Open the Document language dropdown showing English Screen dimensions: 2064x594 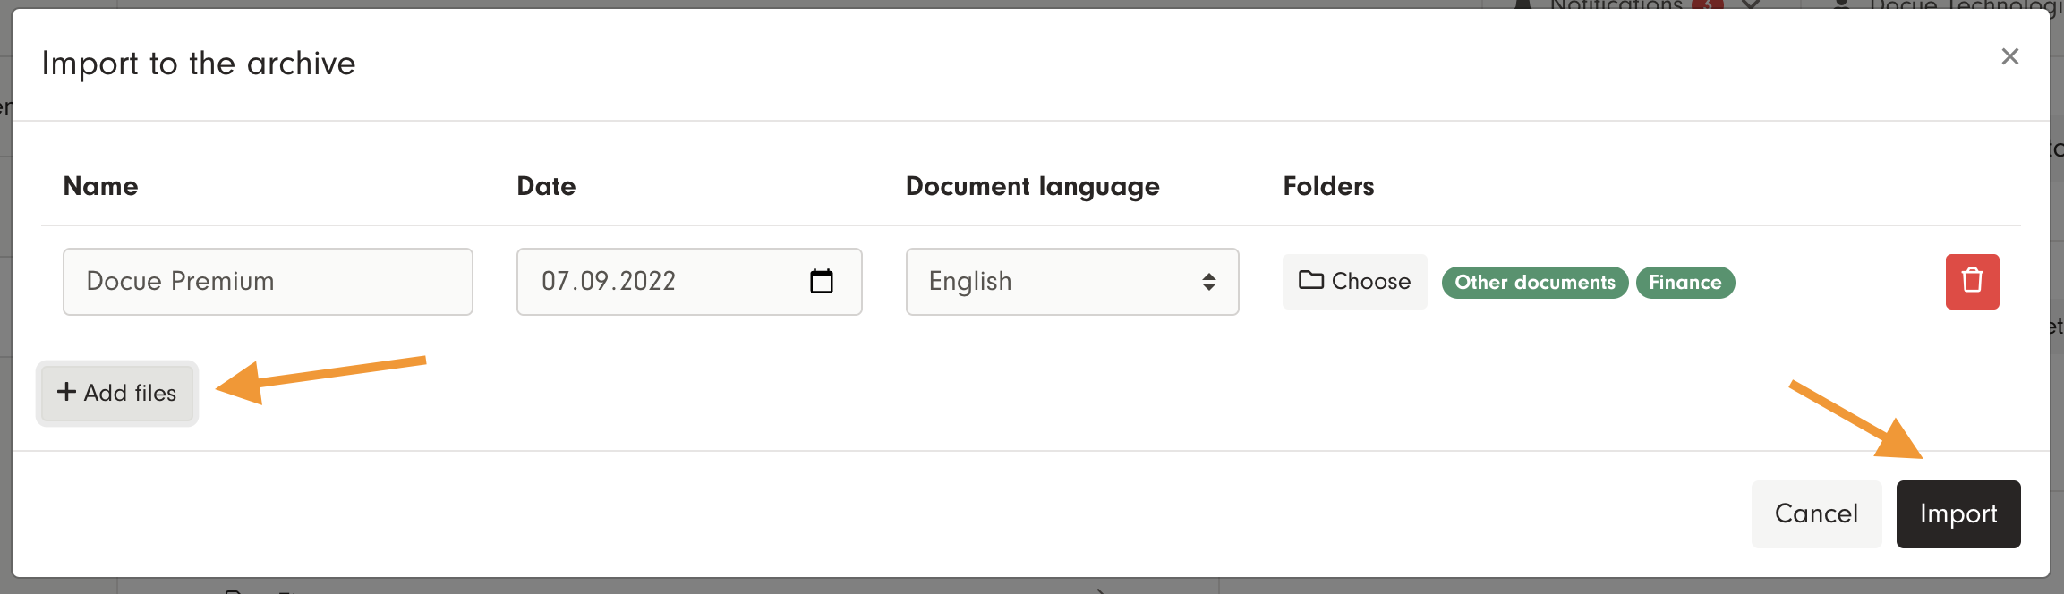click(1071, 282)
